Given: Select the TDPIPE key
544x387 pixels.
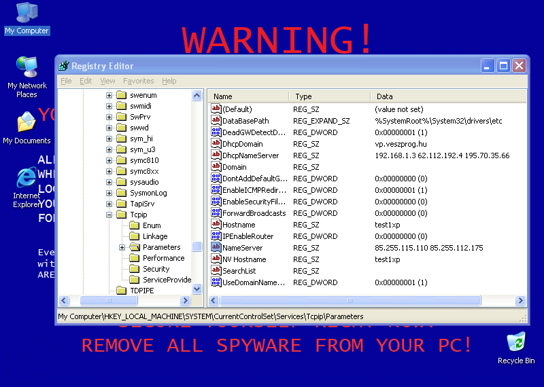Looking at the screenshot, I should [x=141, y=291].
